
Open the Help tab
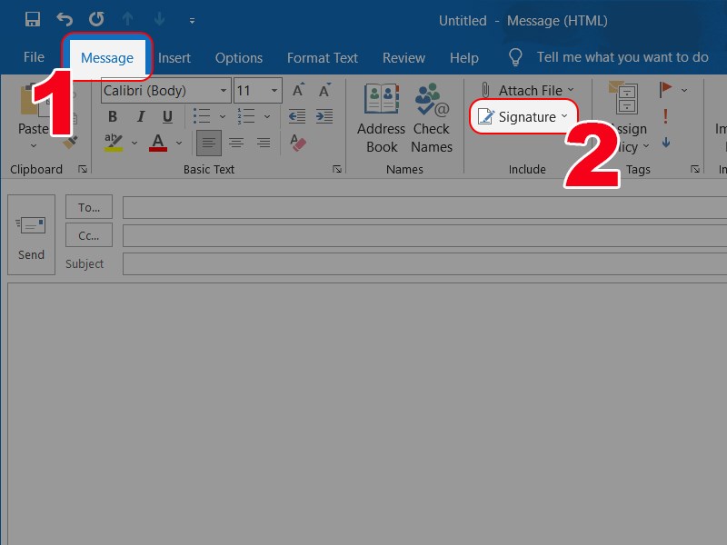point(464,58)
